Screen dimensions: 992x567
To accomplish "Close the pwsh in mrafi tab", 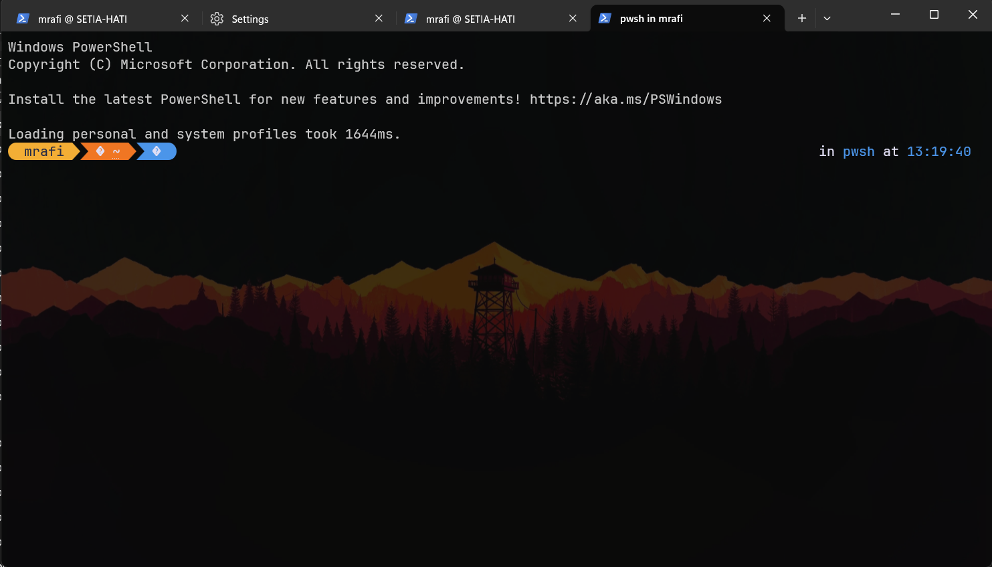I will [767, 19].
